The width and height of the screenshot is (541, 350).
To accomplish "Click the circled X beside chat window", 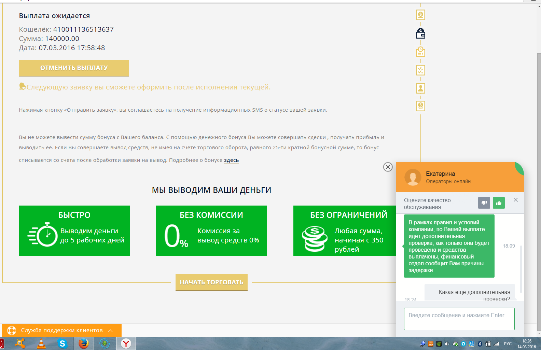I will 388,167.
